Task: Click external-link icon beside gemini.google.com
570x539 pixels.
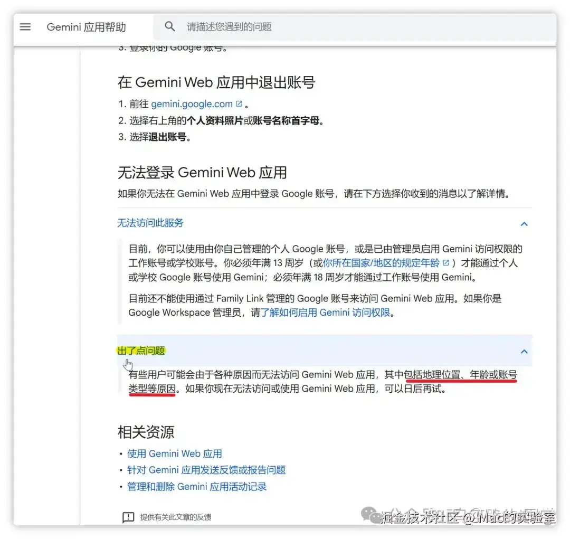Action: pyautogui.click(x=239, y=103)
